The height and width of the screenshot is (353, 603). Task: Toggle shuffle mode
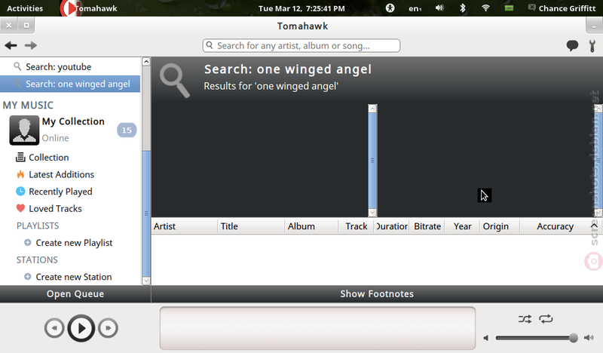(x=525, y=319)
